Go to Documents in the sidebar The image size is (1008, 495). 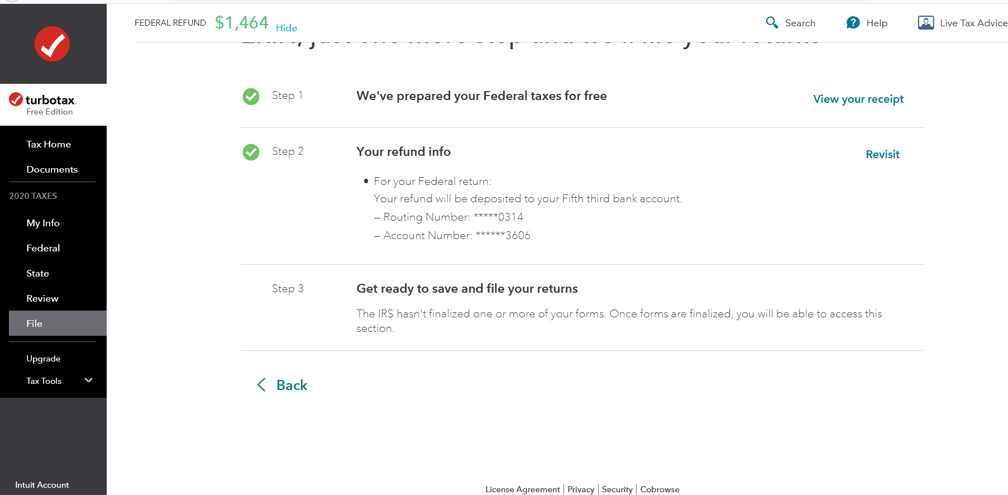(x=52, y=169)
